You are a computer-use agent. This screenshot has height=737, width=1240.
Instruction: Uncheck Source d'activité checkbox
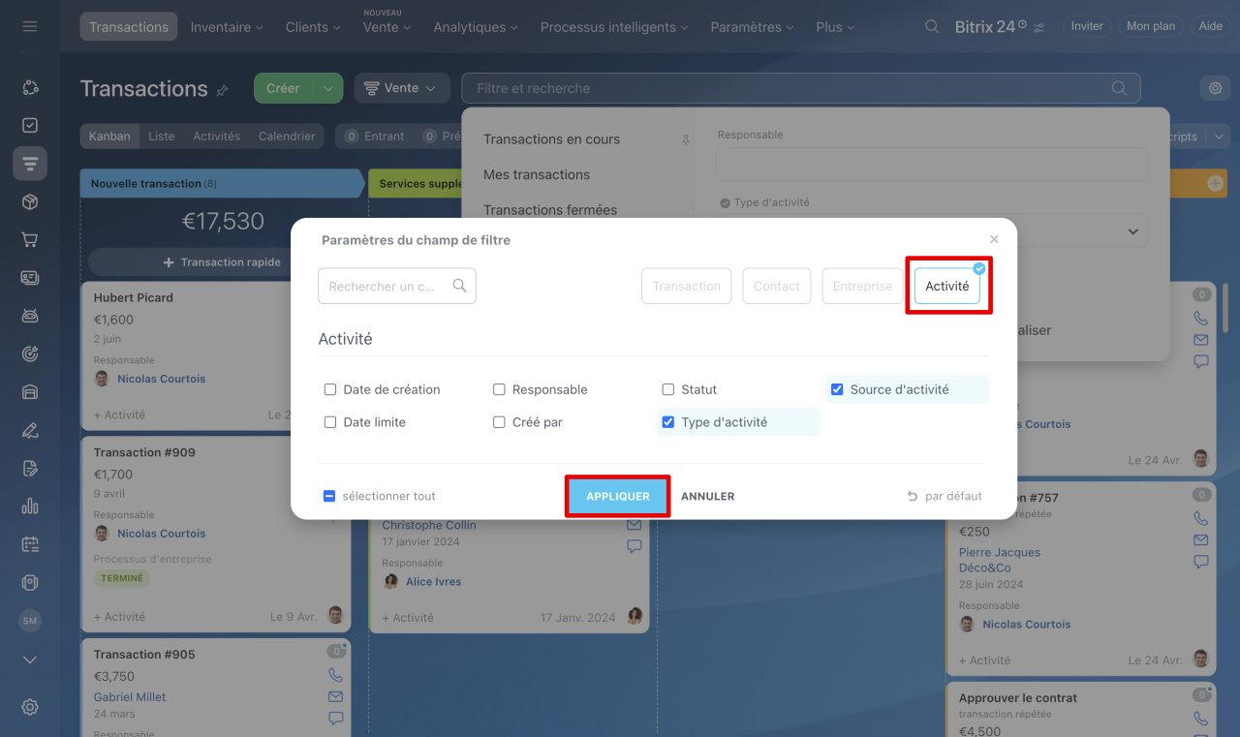coord(837,389)
